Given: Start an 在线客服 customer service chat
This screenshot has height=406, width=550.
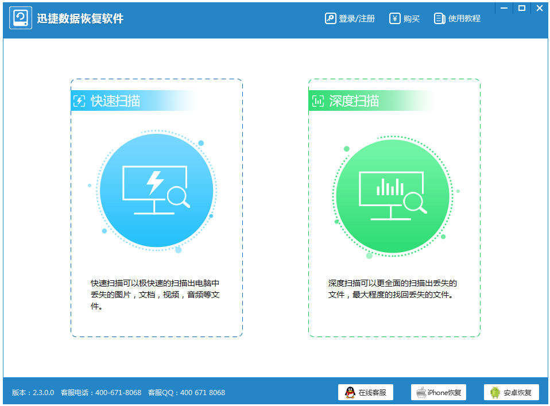Looking at the screenshot, I should pos(366,392).
